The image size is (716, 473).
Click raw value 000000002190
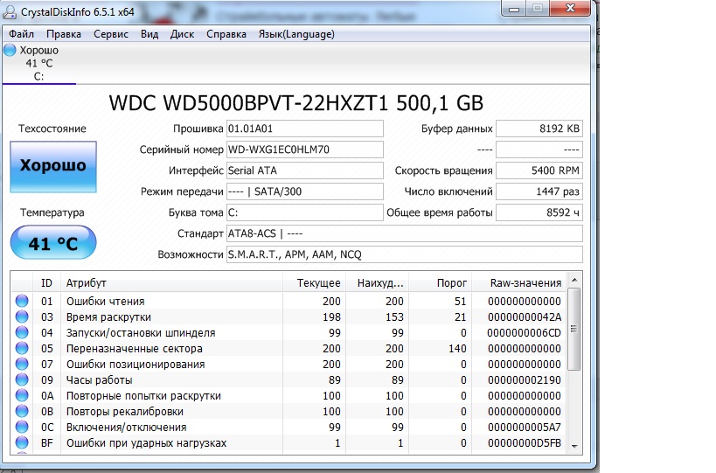pyautogui.click(x=525, y=379)
